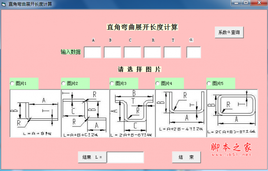Click the 直角弯曲展开长度计算 heading text

click(142, 27)
